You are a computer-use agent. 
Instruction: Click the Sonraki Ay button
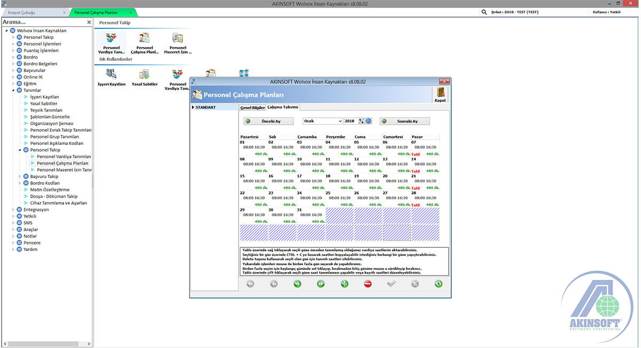(405, 121)
